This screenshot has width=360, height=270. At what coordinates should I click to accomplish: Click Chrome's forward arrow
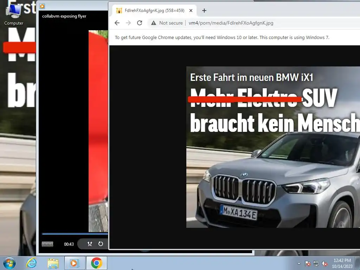coord(128,23)
